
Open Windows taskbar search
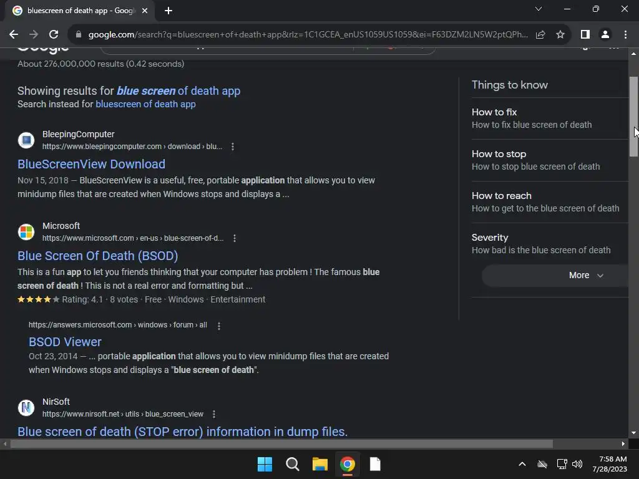[292, 464]
